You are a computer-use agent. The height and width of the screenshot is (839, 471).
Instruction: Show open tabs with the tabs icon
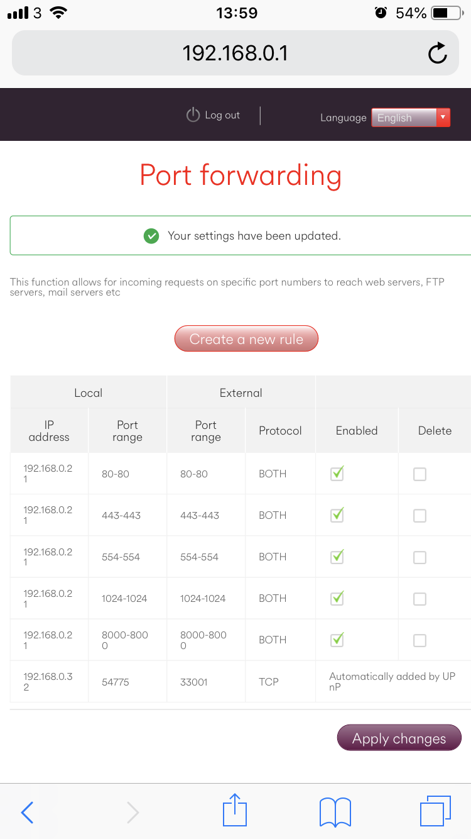coord(435,811)
